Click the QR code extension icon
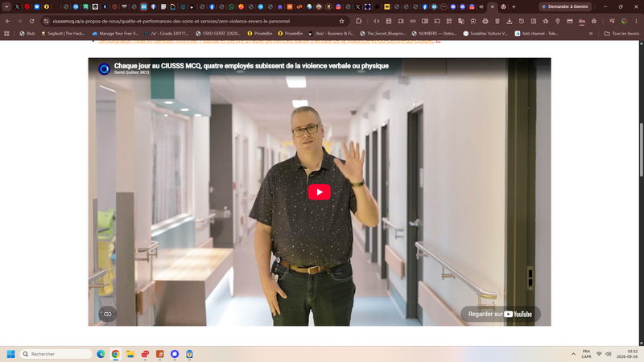Image resolution: width=644 pixels, height=362 pixels. pos(449,21)
